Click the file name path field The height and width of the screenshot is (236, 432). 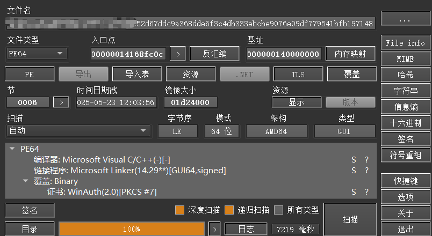[x=190, y=24]
